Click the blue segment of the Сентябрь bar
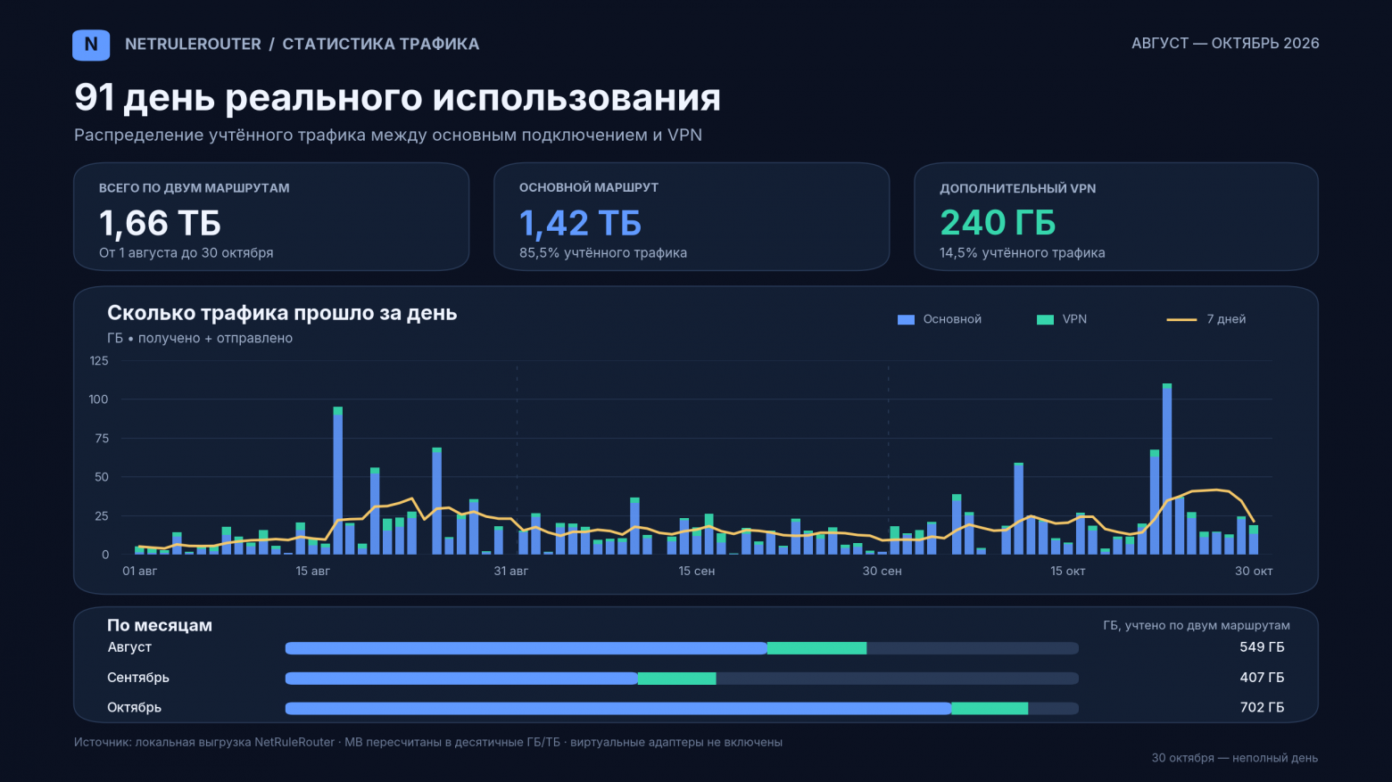Viewport: 1392px width, 782px height. (461, 679)
